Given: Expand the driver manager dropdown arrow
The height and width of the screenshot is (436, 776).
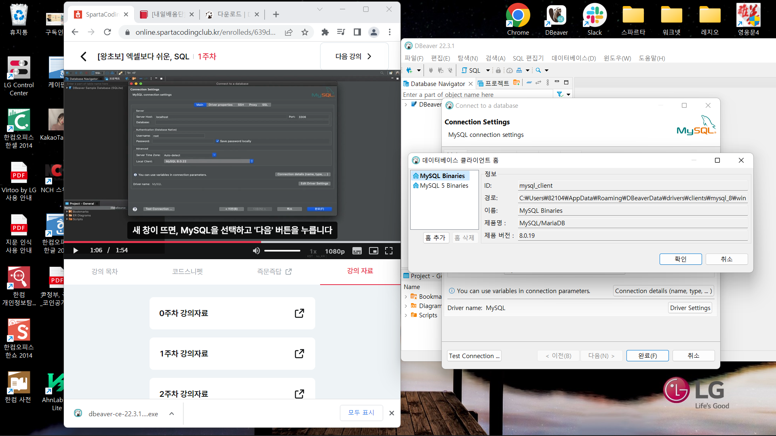Looking at the screenshot, I should pos(527,70).
